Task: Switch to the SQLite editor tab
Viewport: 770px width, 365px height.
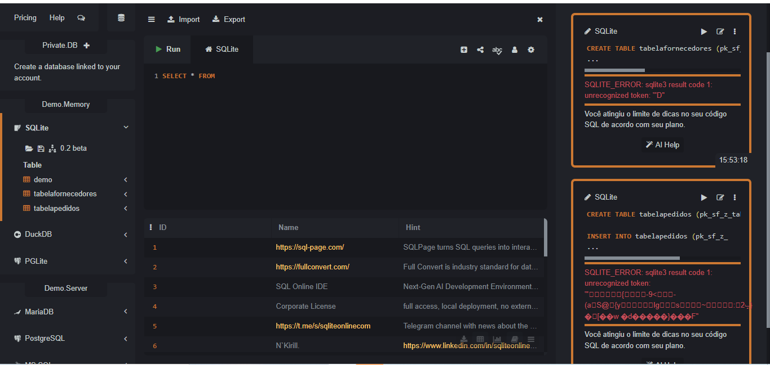Action: 222,49
